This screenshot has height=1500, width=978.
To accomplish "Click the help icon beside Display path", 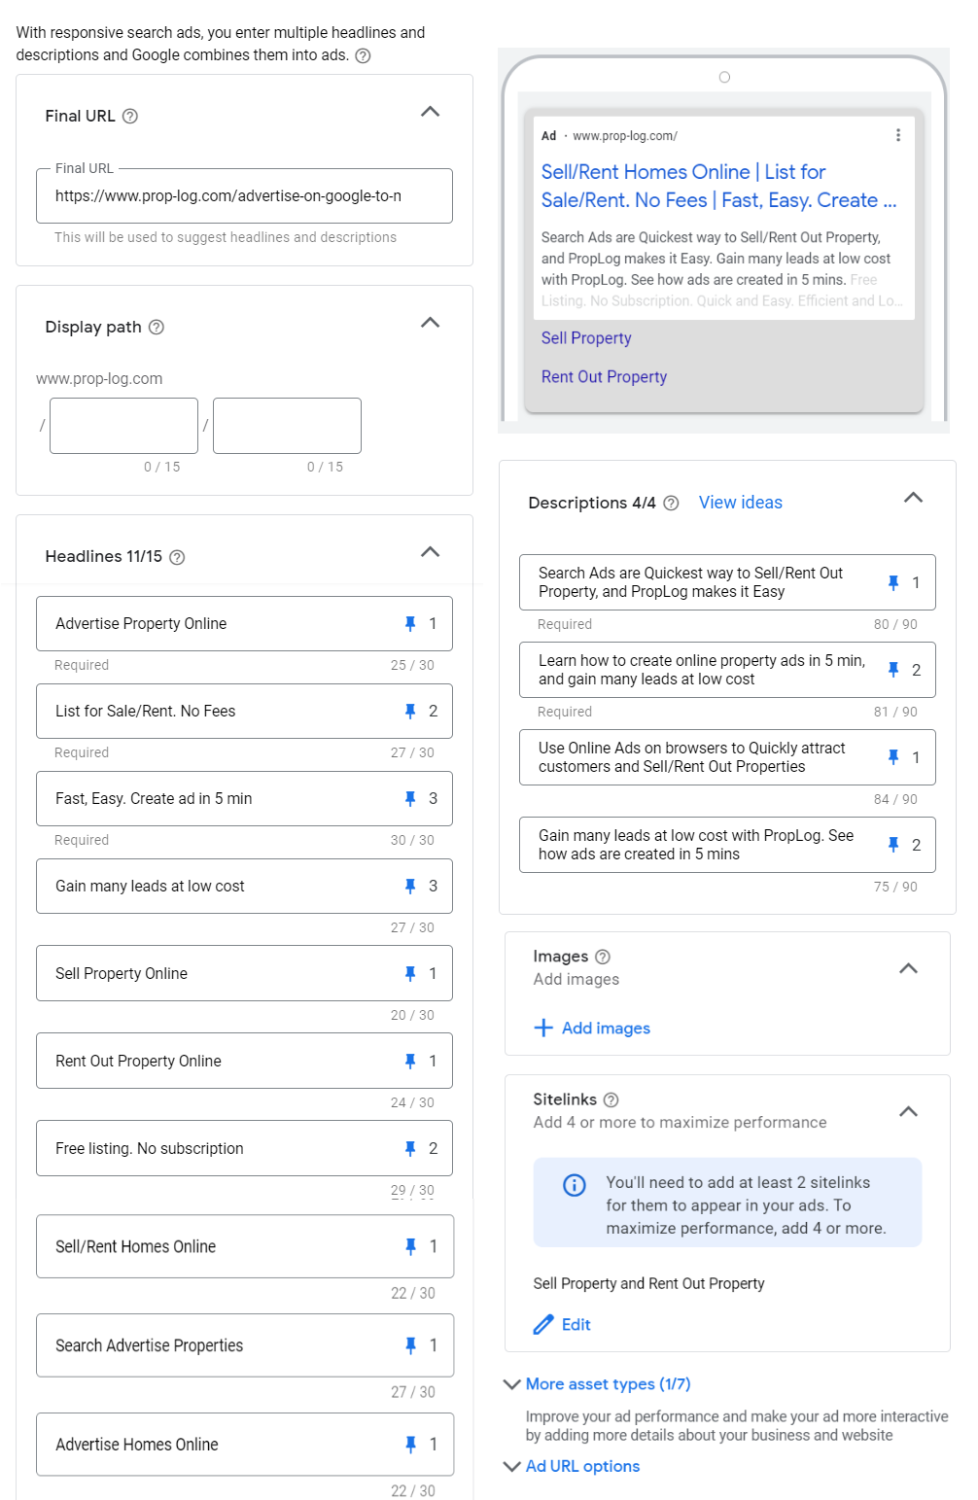I will (x=157, y=327).
